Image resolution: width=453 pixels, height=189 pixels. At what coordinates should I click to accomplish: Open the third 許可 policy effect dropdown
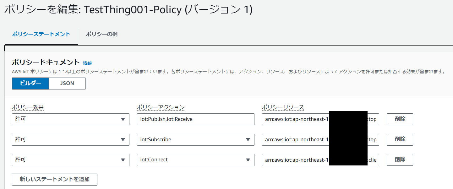click(70, 160)
